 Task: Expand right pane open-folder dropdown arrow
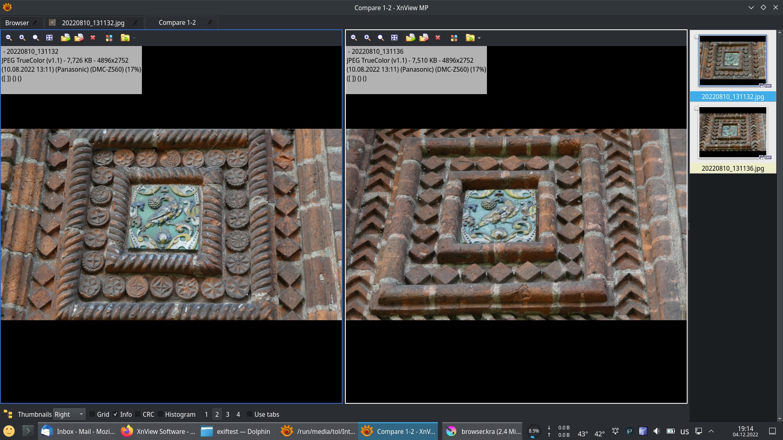(x=479, y=38)
